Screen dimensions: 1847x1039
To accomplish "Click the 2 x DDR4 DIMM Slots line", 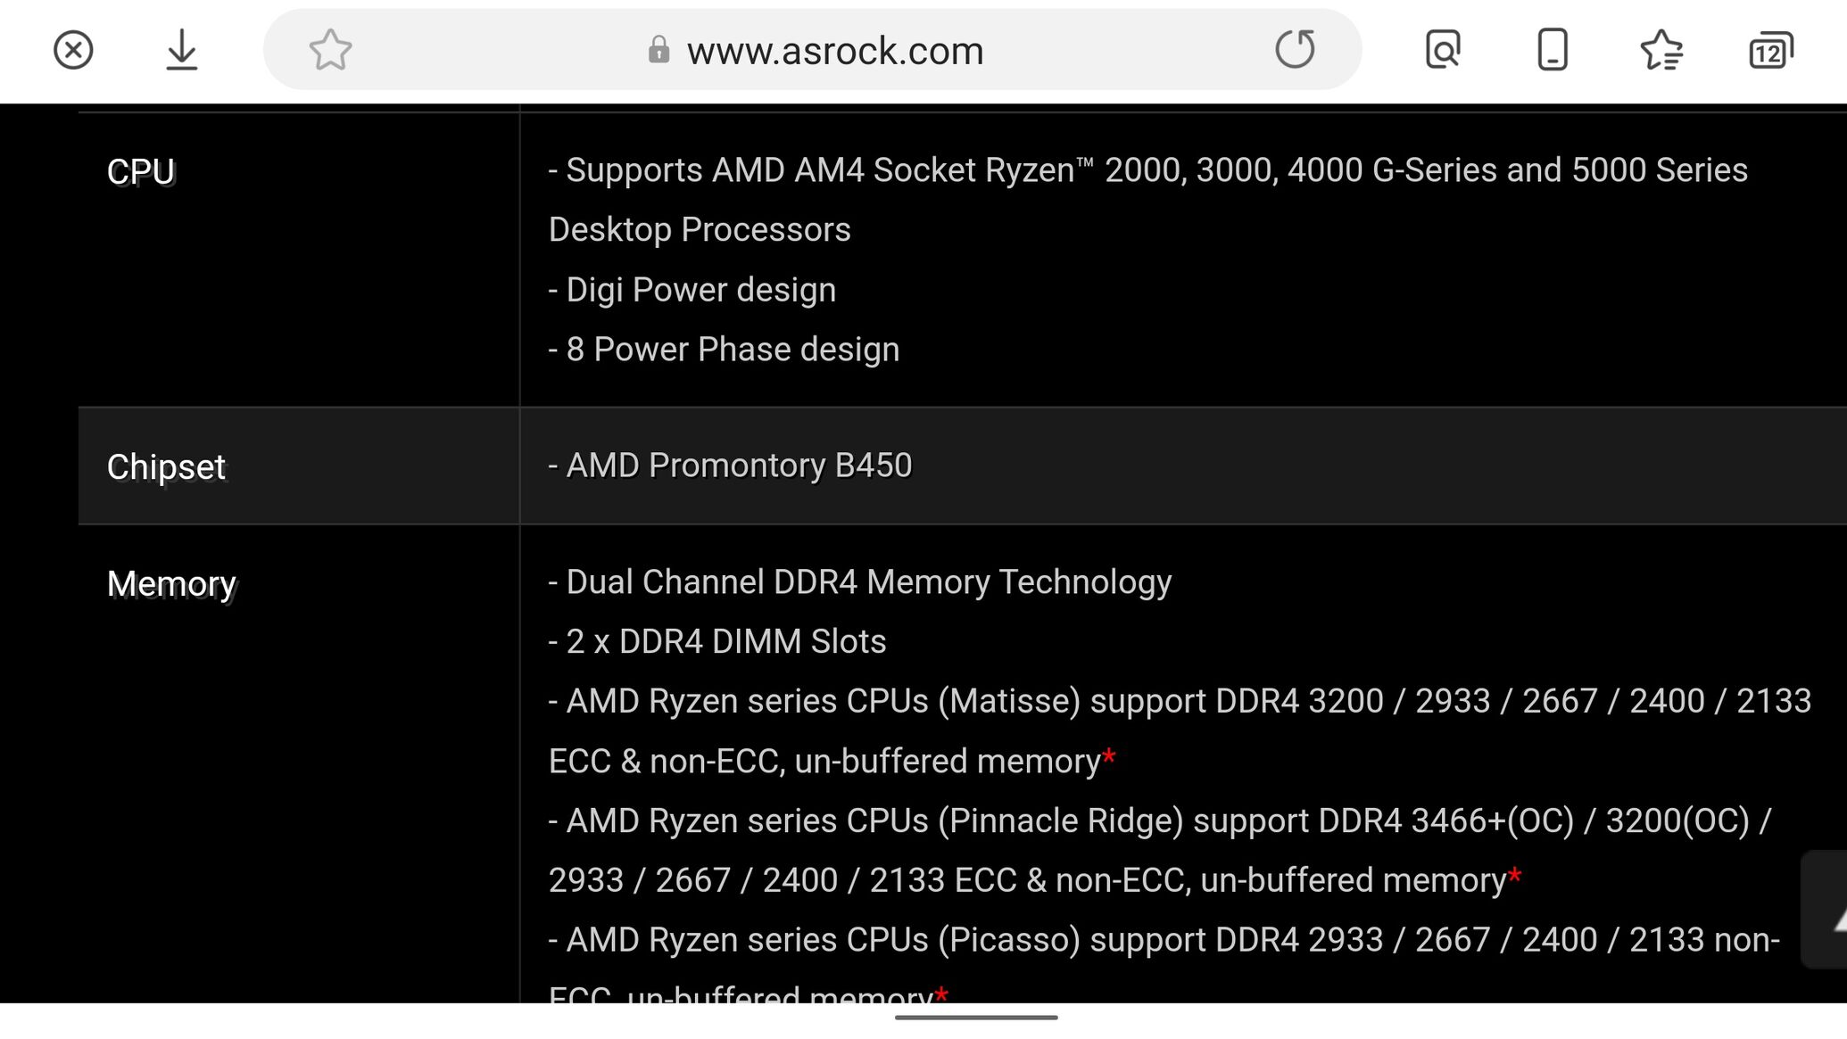I will (x=717, y=642).
